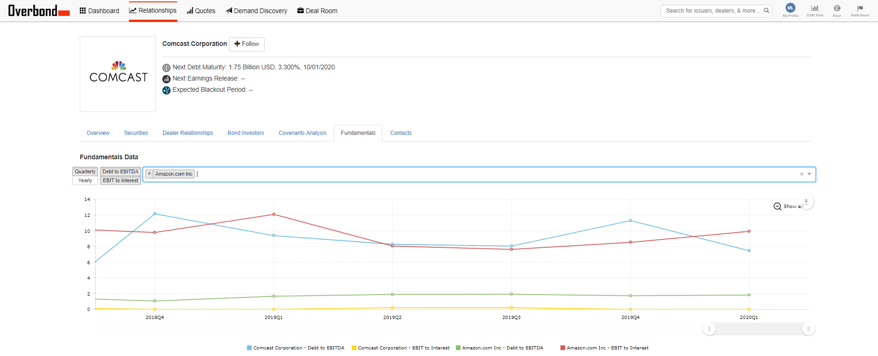Click the Next Debt Maturity details text

(x=254, y=67)
